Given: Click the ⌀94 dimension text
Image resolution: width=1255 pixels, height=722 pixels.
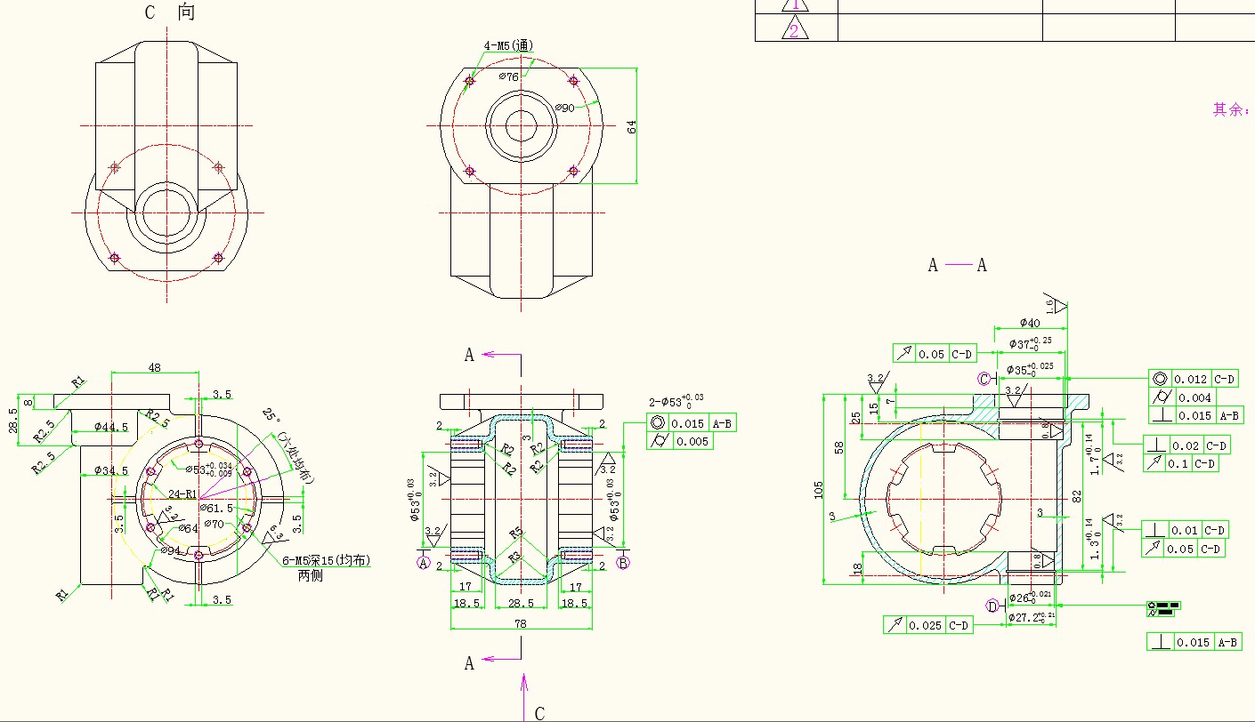Looking at the screenshot, I should pos(172,551).
